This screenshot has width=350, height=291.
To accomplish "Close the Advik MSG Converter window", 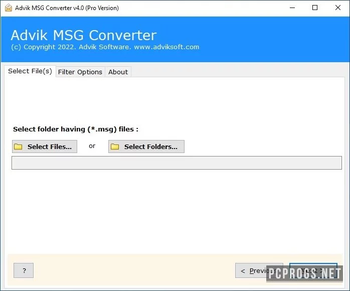I will click(338, 8).
